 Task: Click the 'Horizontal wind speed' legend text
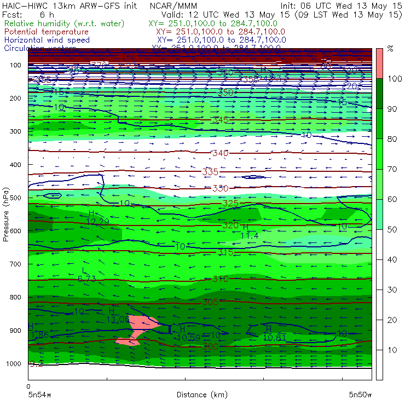47,40
